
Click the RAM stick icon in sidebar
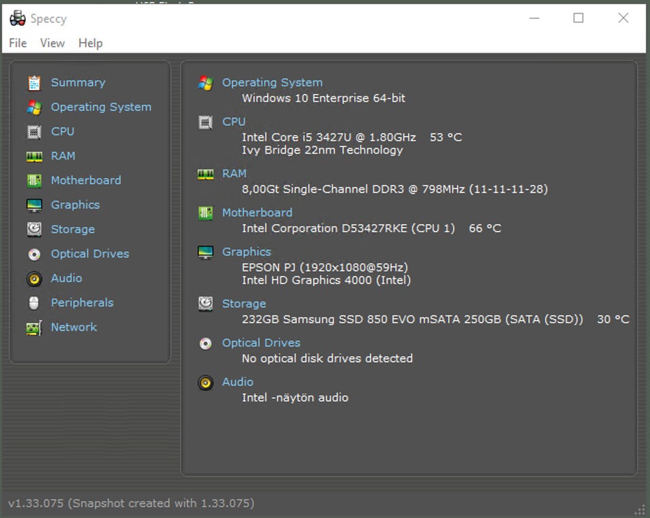34,156
